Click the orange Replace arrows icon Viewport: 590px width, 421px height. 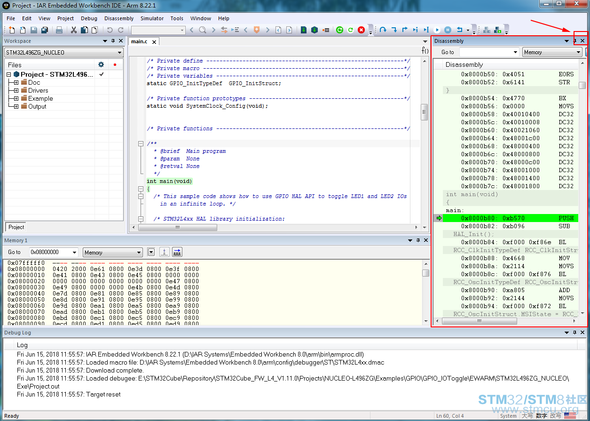tap(224, 30)
